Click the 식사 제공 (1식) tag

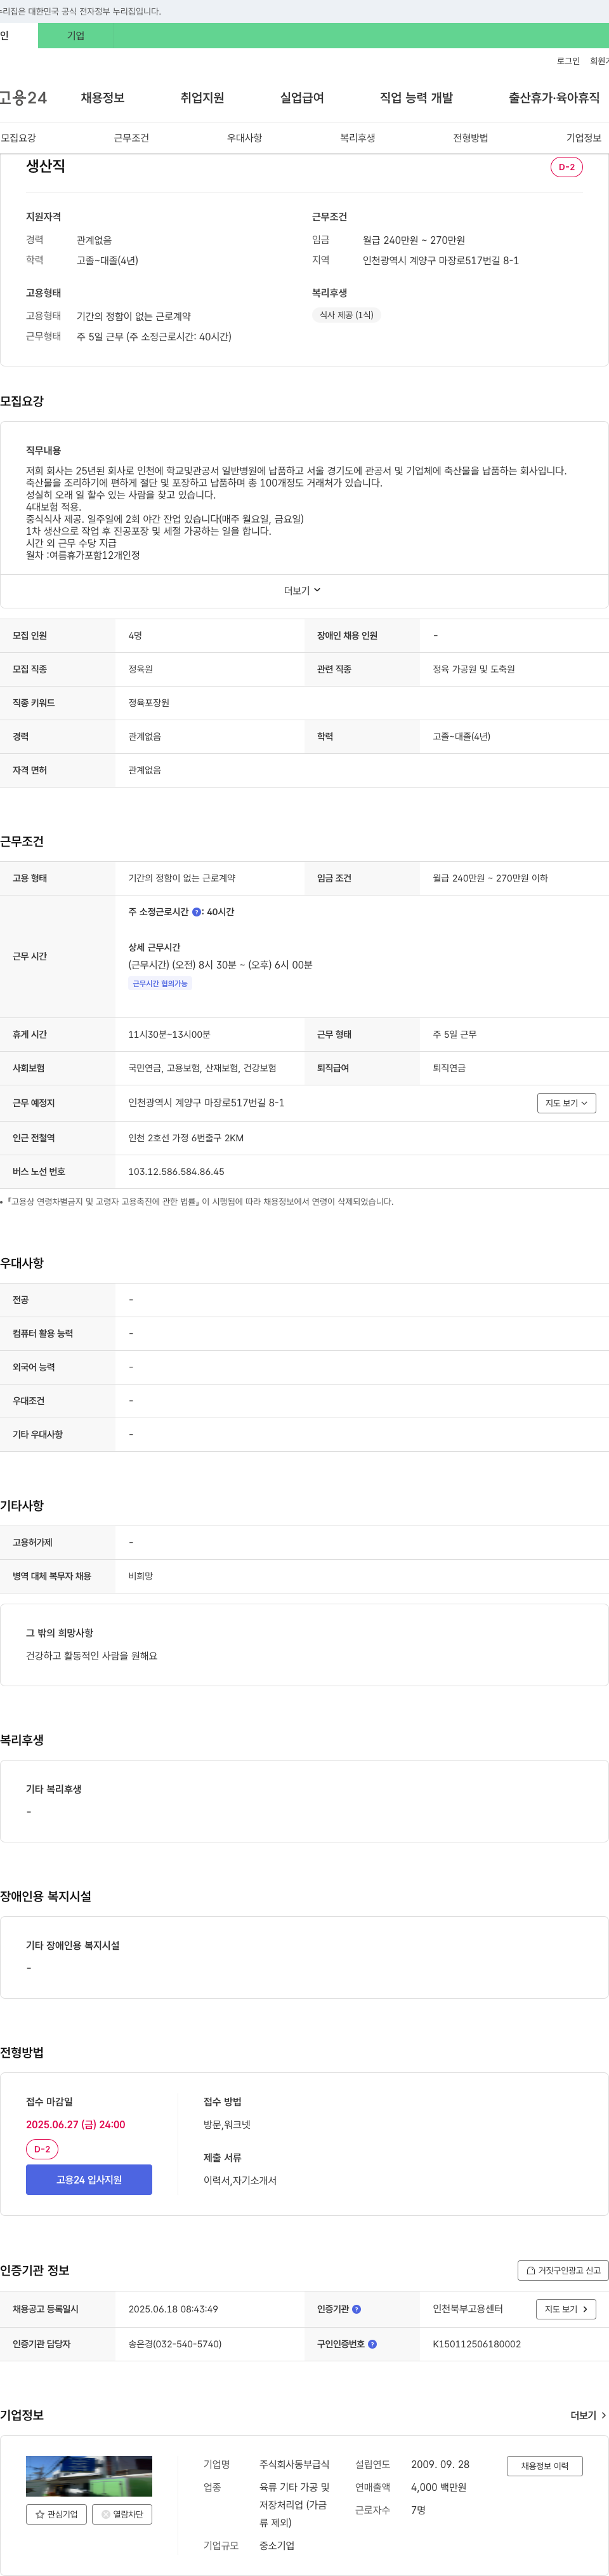point(346,315)
